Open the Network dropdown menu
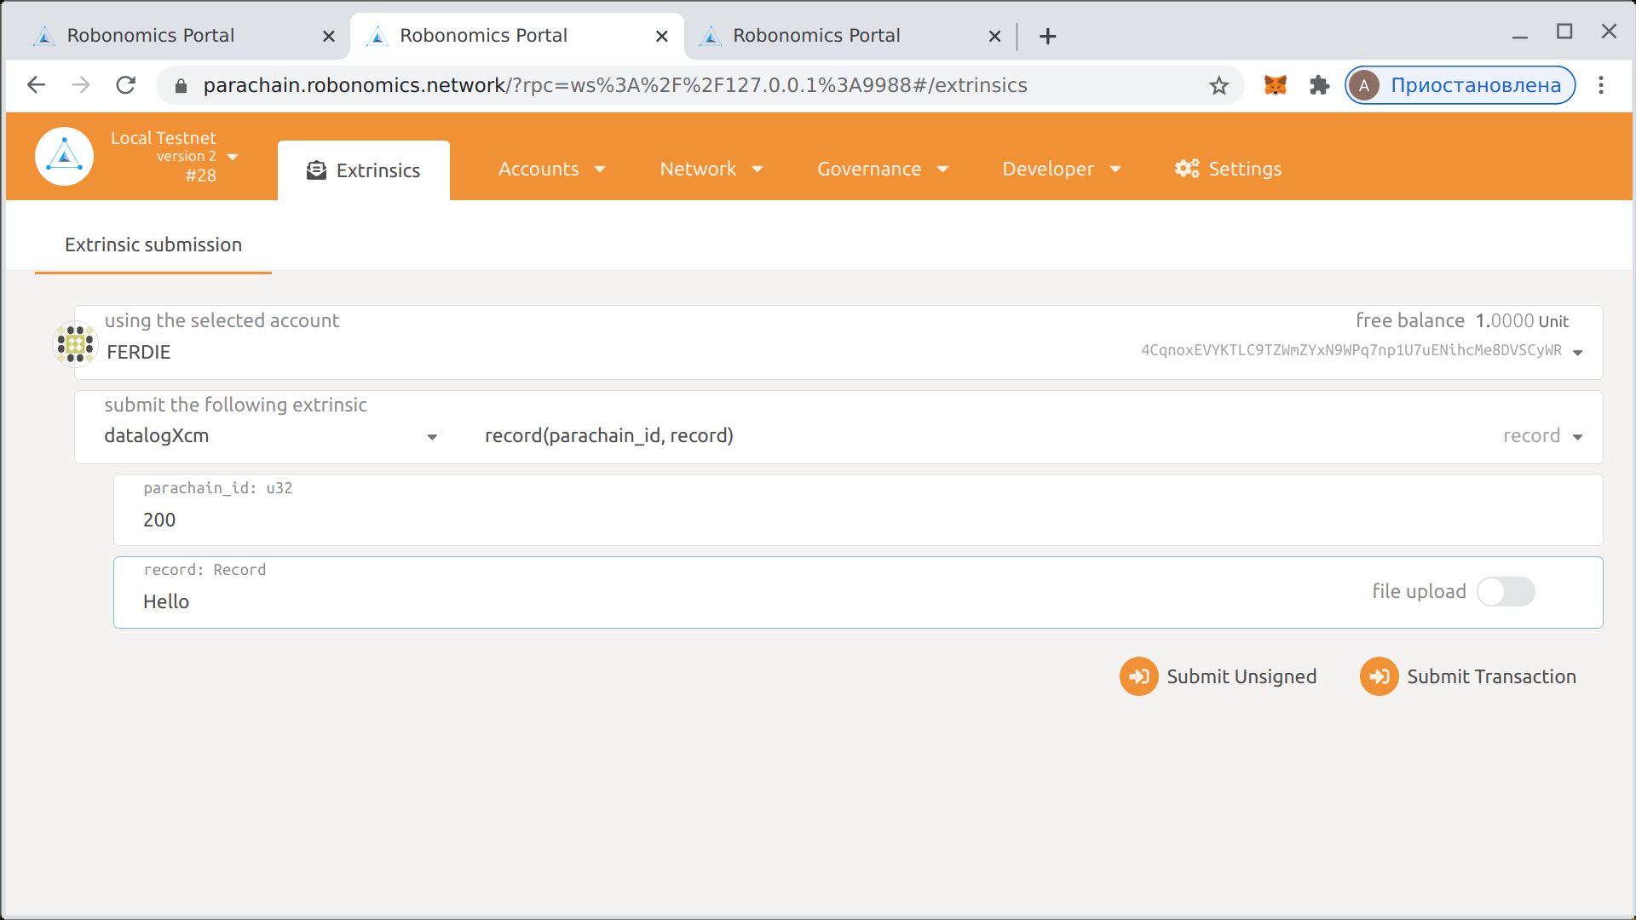The height and width of the screenshot is (920, 1636). [711, 169]
